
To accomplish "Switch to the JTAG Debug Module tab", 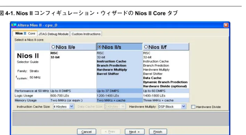I will (54, 34).
